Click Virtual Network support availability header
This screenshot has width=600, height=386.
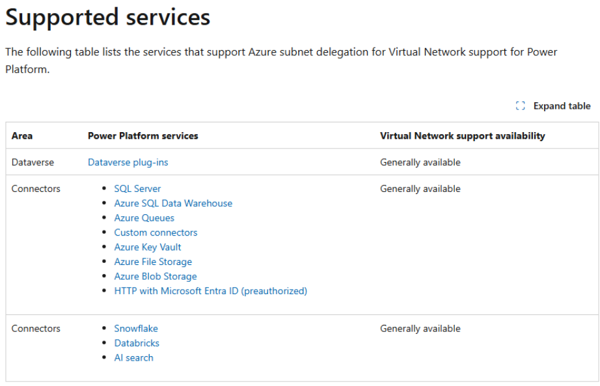coord(462,136)
